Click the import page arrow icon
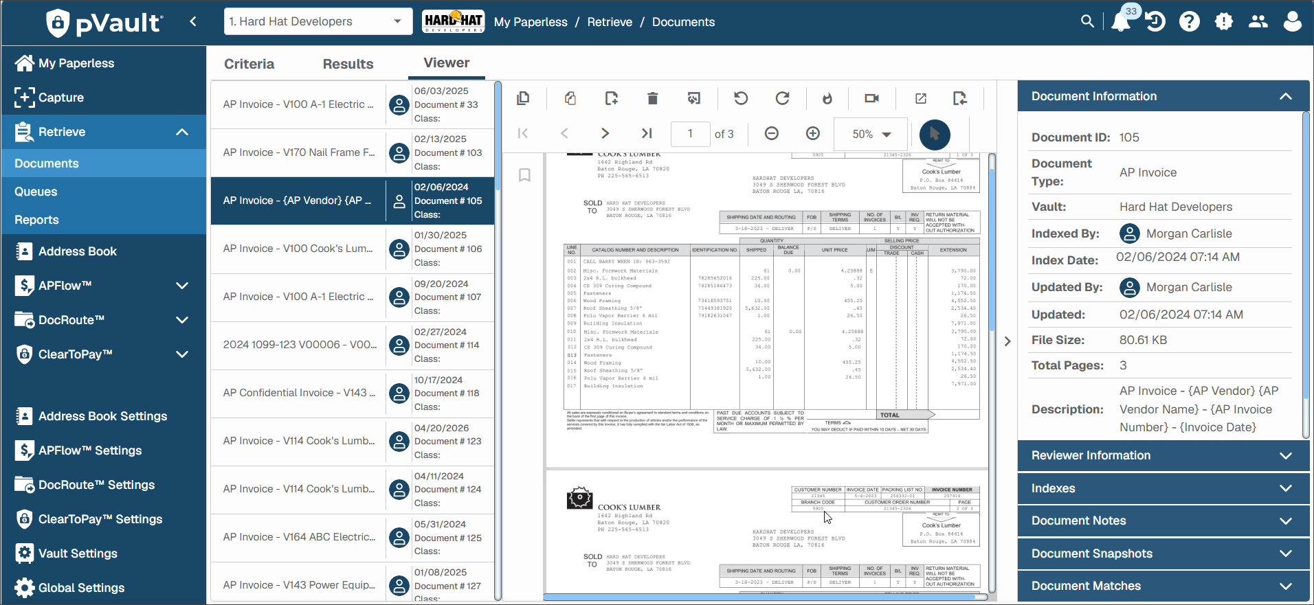 pos(960,98)
